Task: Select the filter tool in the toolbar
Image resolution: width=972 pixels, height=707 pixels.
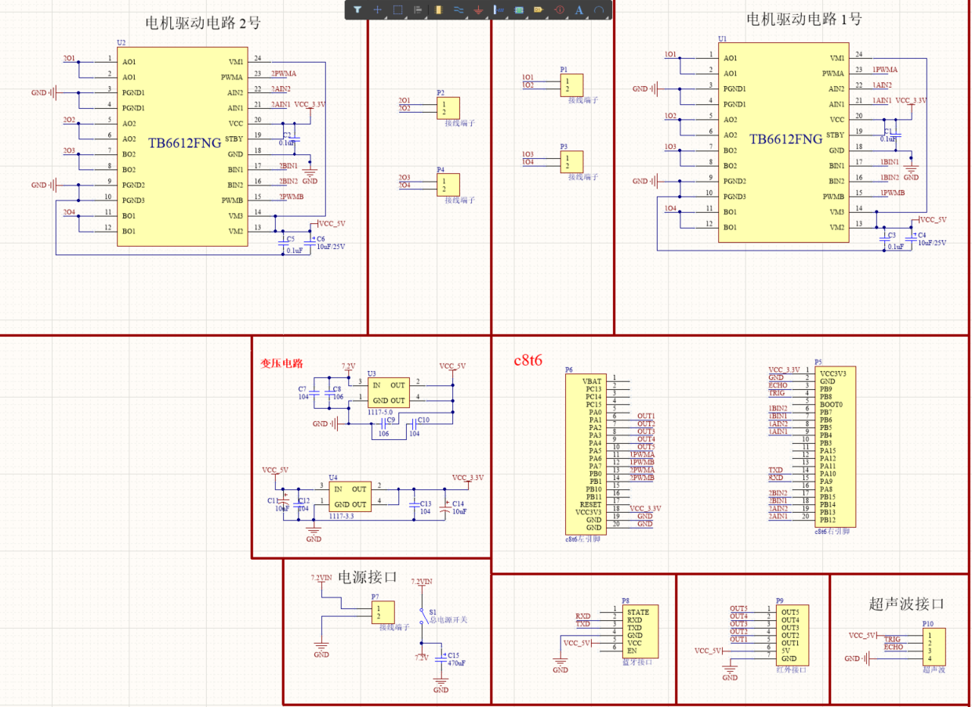Action: [x=357, y=9]
